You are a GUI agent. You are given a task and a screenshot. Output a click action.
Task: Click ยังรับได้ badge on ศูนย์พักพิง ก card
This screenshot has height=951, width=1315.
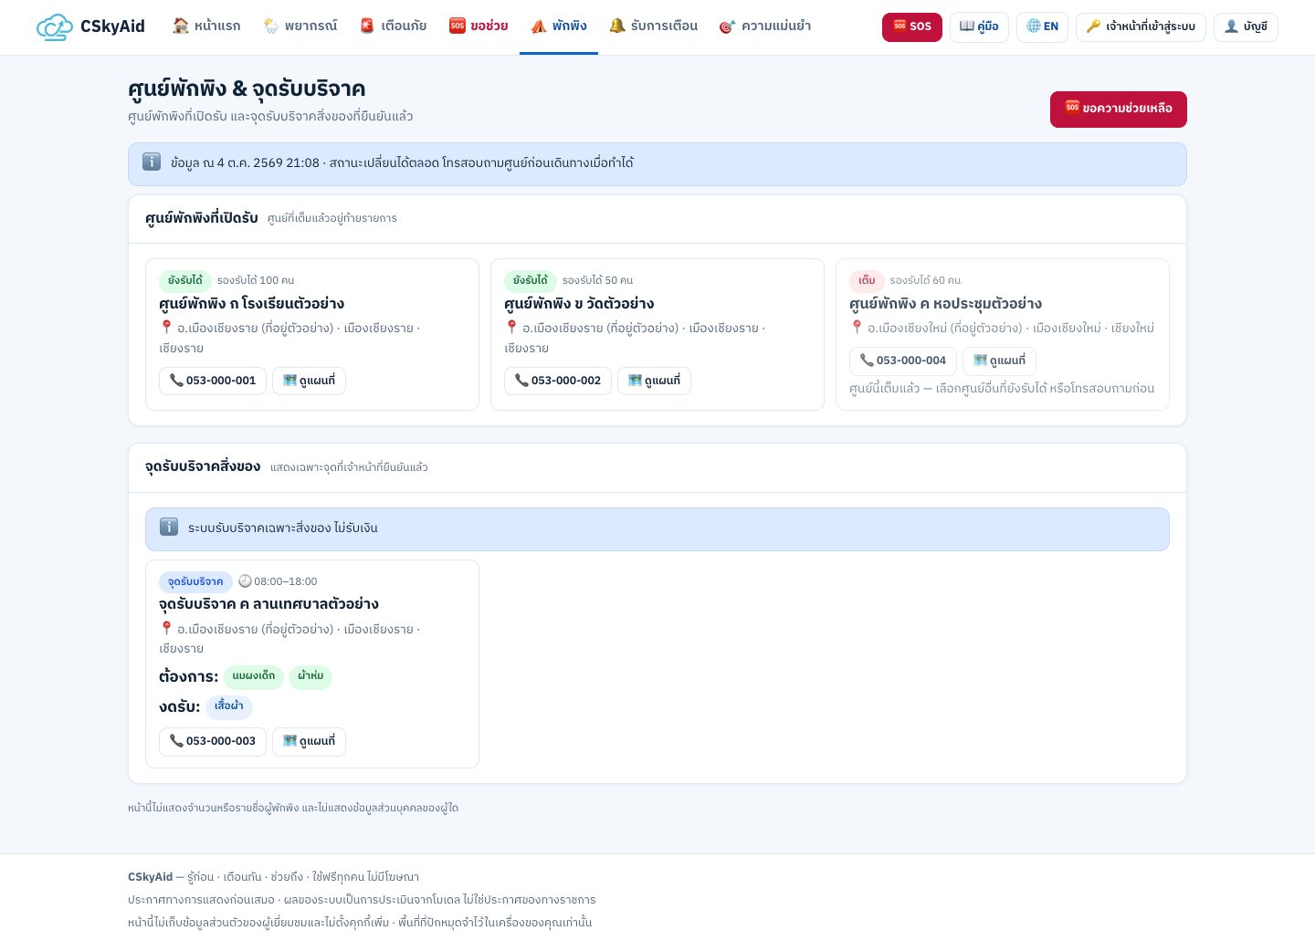point(185,280)
